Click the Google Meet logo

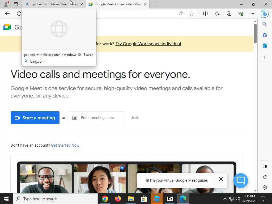(x=7, y=27)
